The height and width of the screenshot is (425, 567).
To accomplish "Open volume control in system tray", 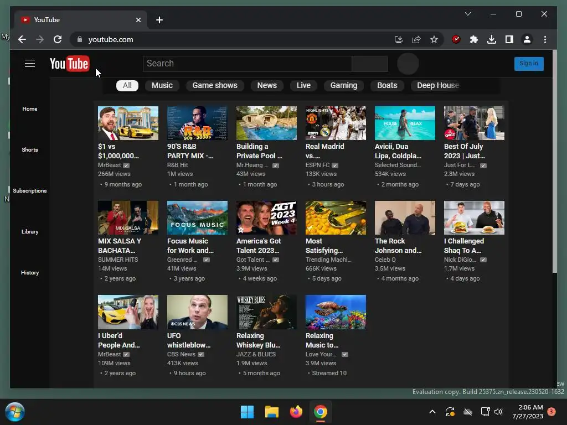I will point(498,412).
